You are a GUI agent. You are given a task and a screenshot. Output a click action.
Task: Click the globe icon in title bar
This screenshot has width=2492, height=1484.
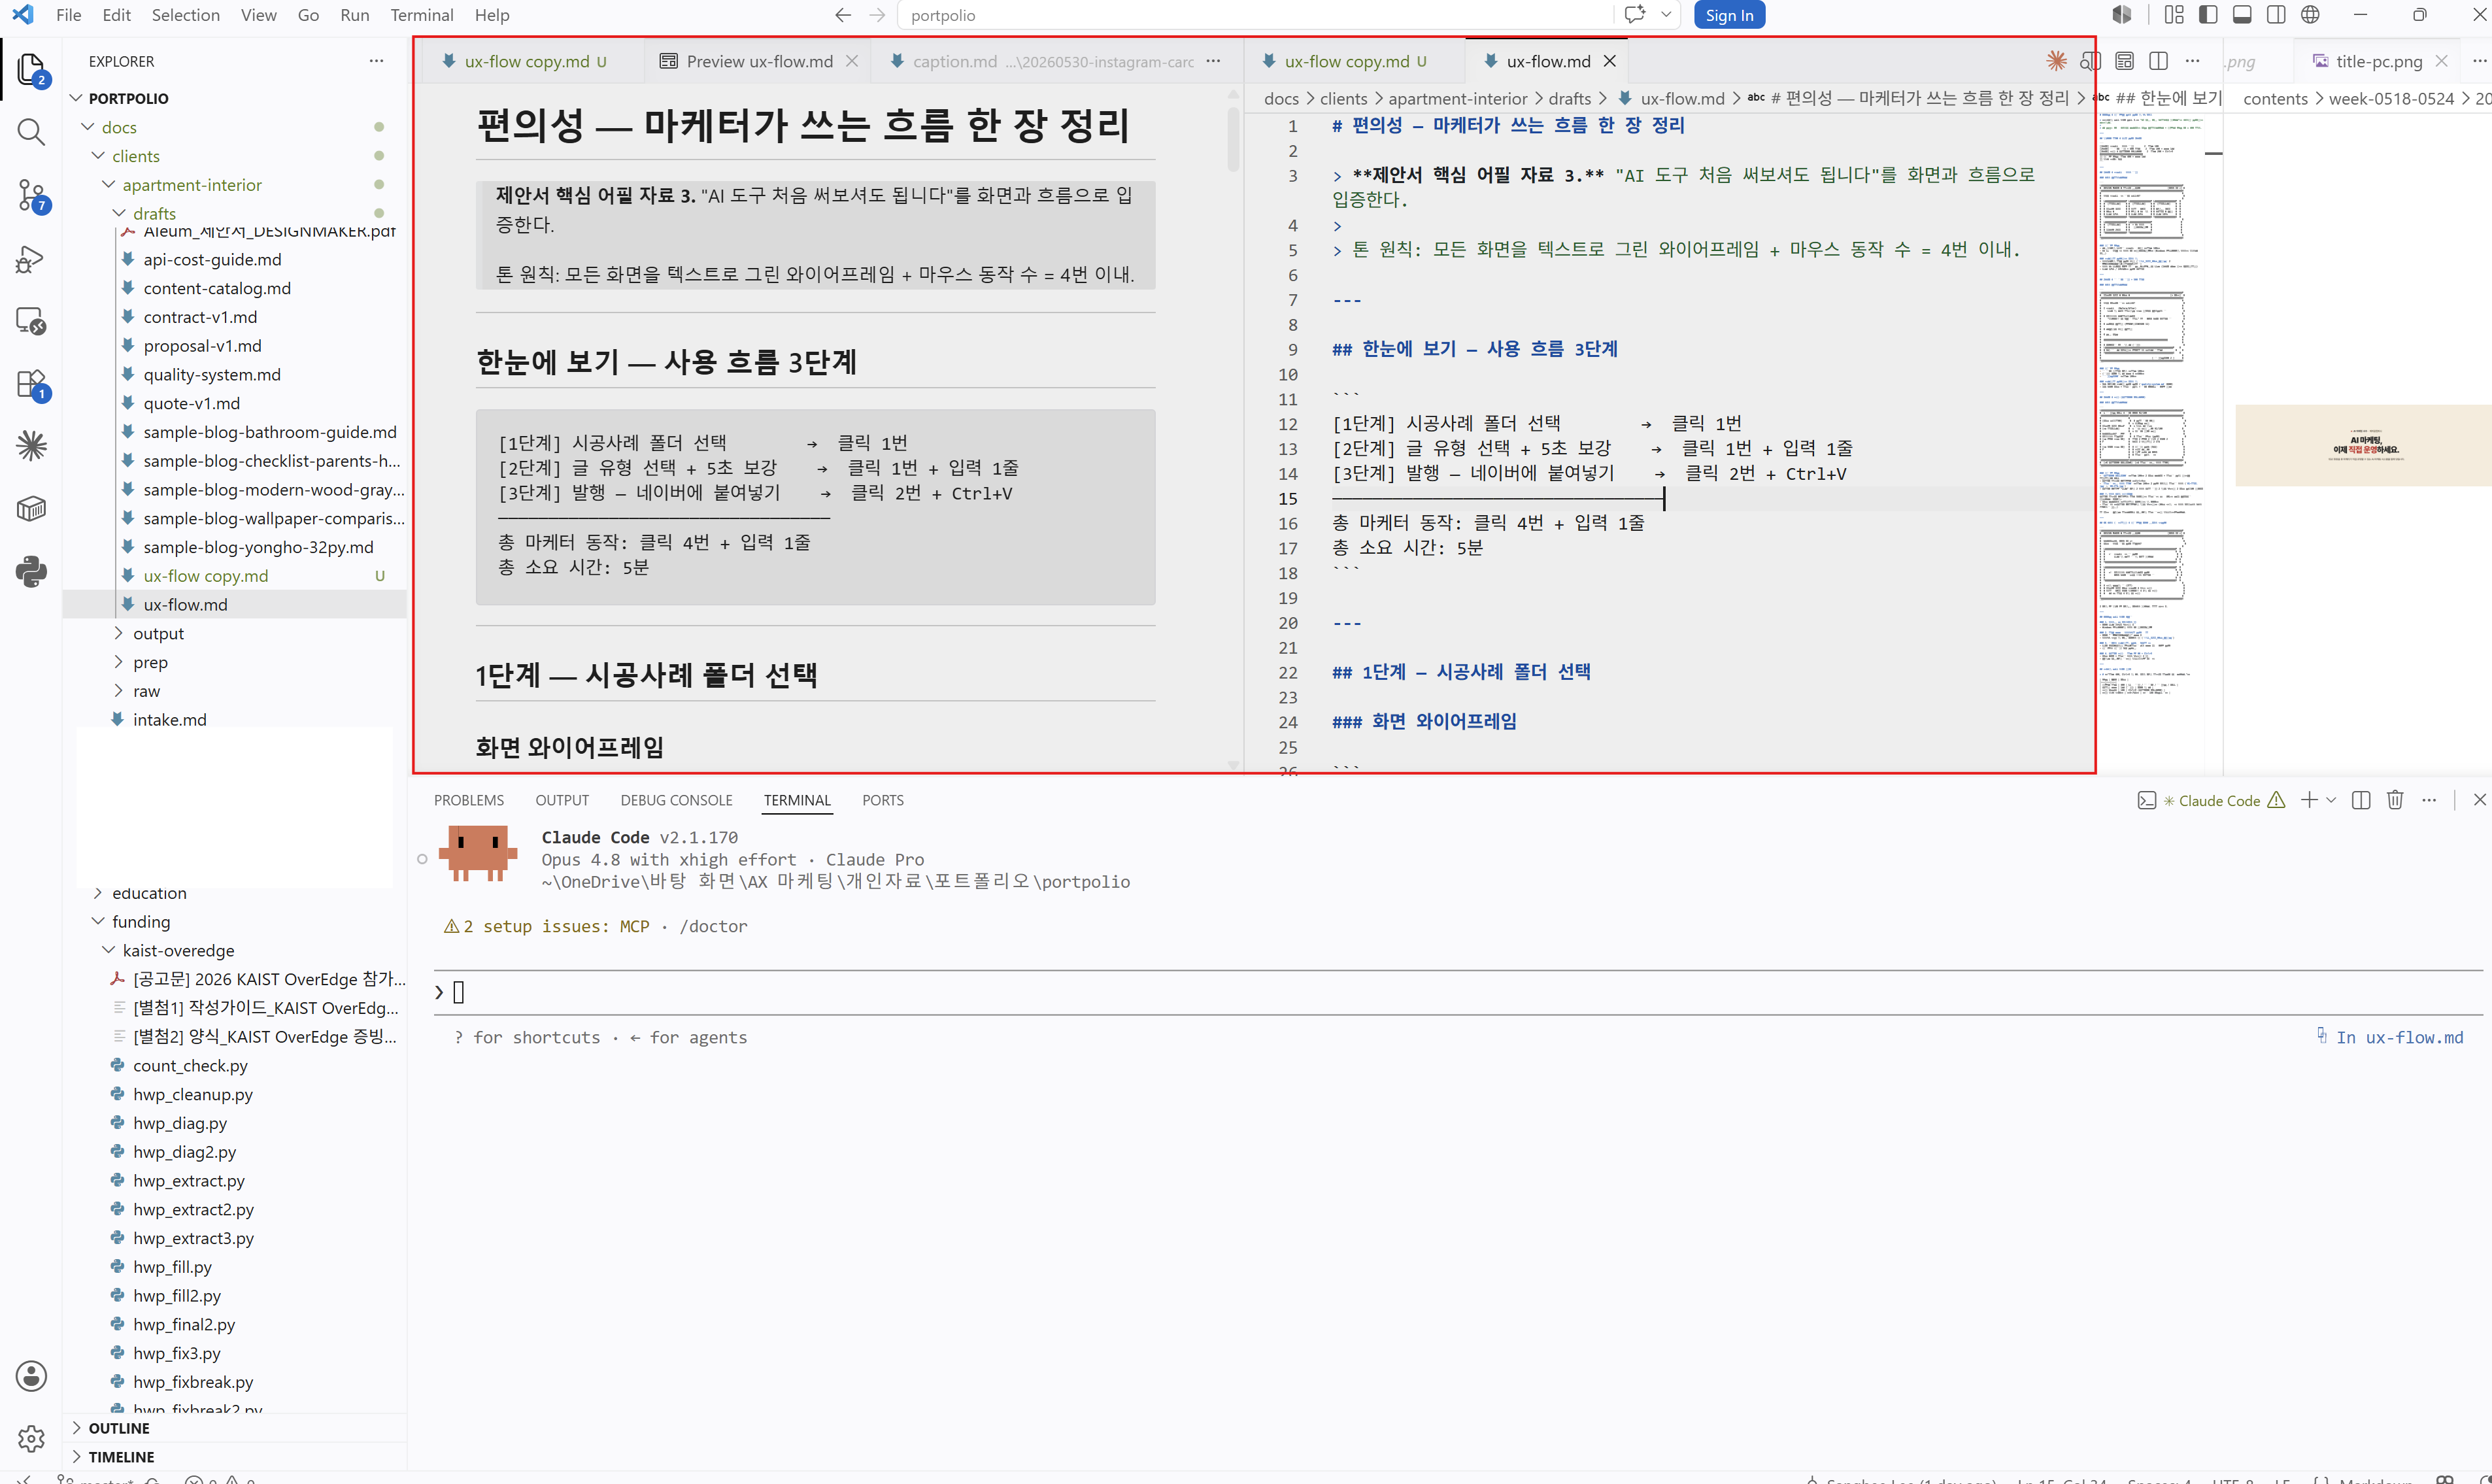pos(2310,15)
